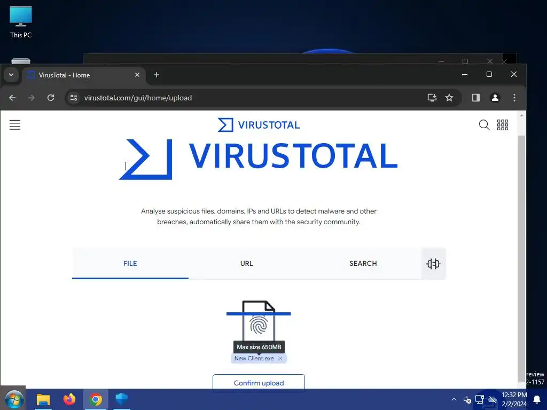Viewport: 547px width, 410px height.
Task: Open a new Chrome tab
Action: tap(157, 75)
